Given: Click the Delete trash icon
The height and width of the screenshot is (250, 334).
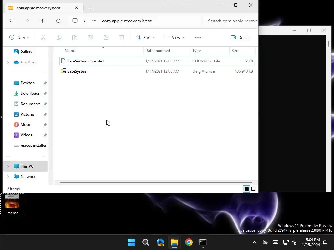Looking at the screenshot, I should [122, 38].
